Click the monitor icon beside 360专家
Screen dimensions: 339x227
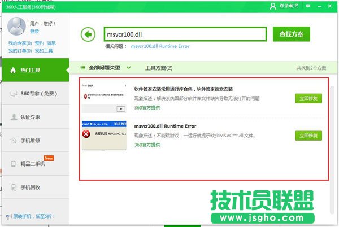tap(14, 94)
